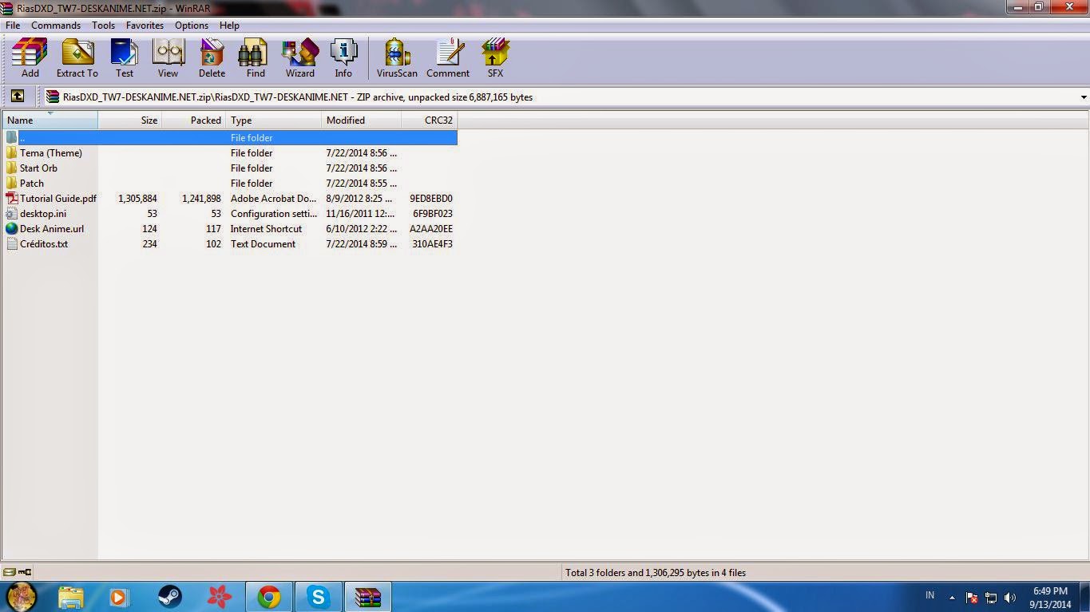
Task: Expand the address bar path dropdown
Action: 1084,97
